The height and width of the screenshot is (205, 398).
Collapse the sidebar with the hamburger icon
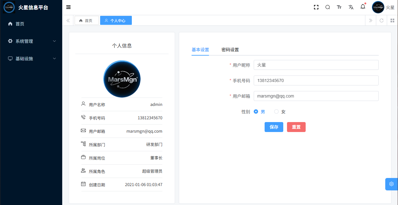coord(68,7)
